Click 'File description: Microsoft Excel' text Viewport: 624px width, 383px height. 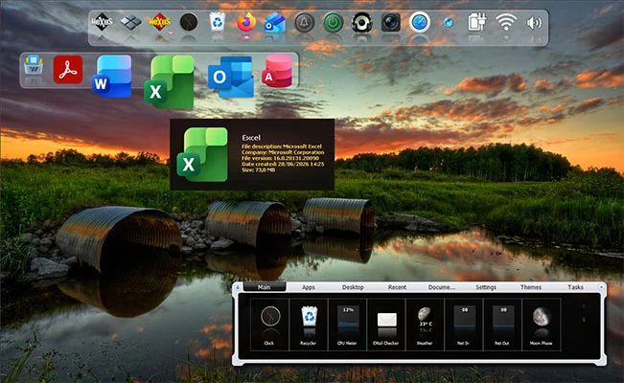click(282, 146)
